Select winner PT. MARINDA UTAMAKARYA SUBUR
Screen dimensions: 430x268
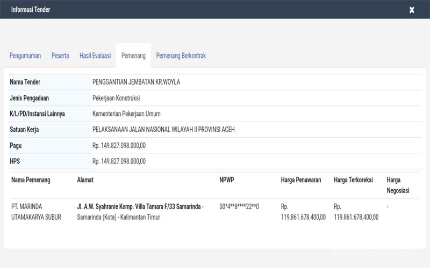tap(36, 212)
